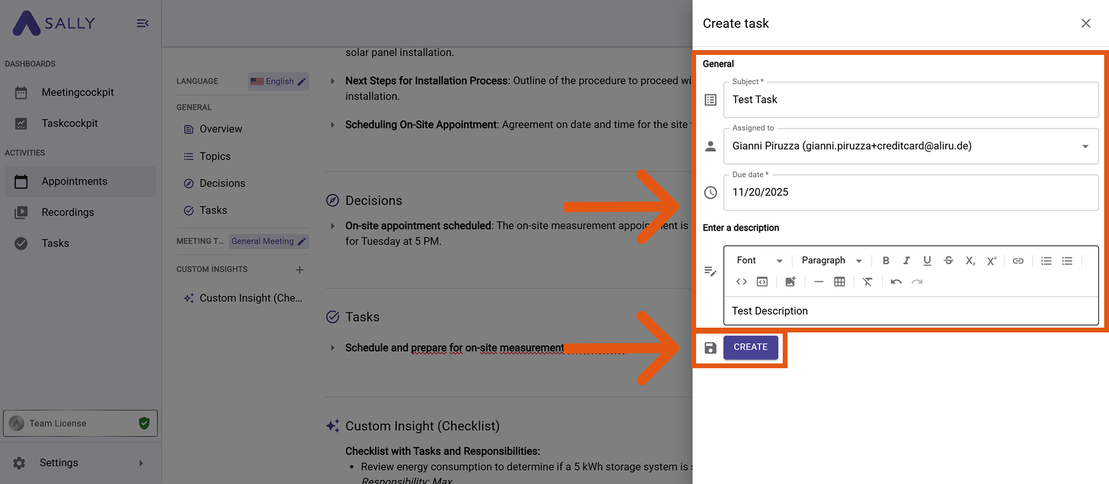This screenshot has height=484, width=1109.
Task: Toggle superscript formatting
Action: (x=991, y=261)
